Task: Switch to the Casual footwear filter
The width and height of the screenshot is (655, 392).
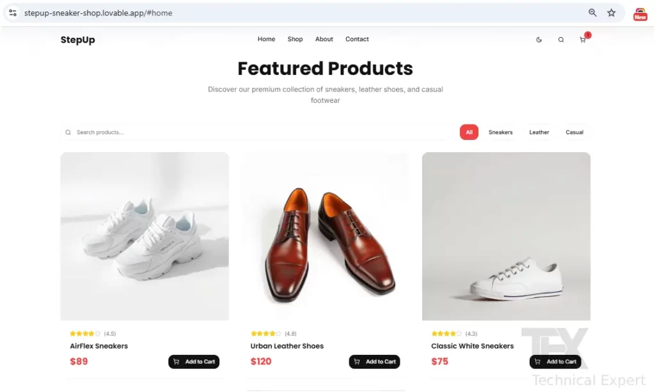Action: (x=574, y=132)
